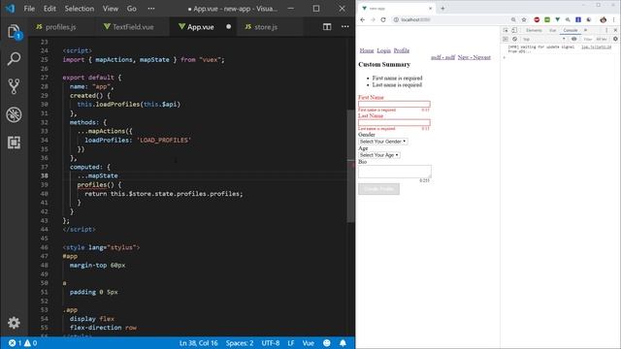Click the Home link on the page

(x=367, y=50)
